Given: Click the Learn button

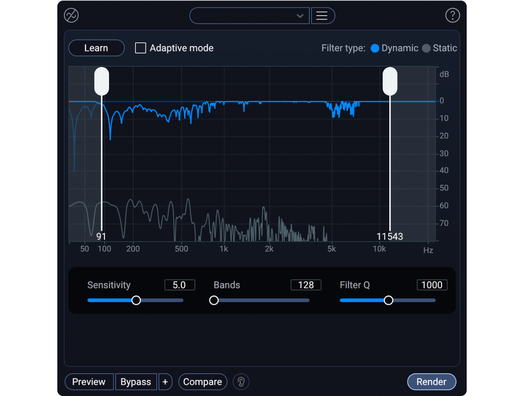Looking at the screenshot, I should (96, 48).
